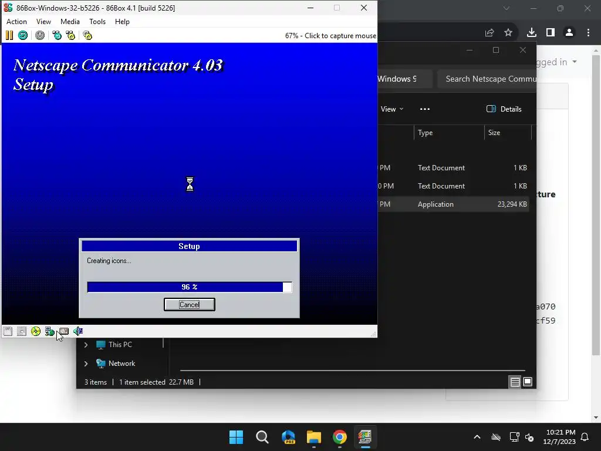The height and width of the screenshot is (451, 601).
Task: Open the Action menu in 86Box
Action: [x=16, y=22]
